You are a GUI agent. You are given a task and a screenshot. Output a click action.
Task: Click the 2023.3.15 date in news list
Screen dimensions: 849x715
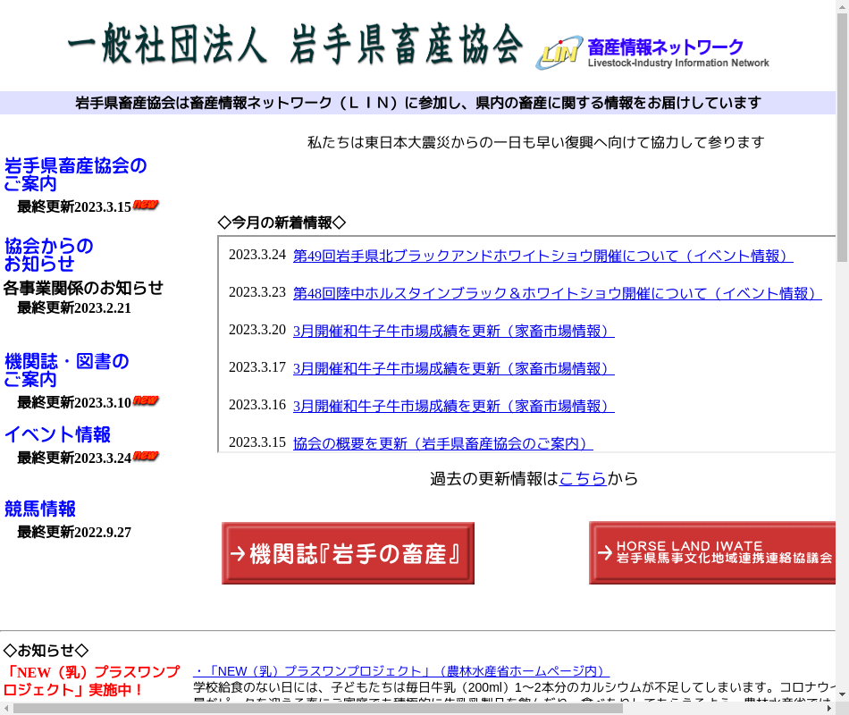[x=257, y=442]
